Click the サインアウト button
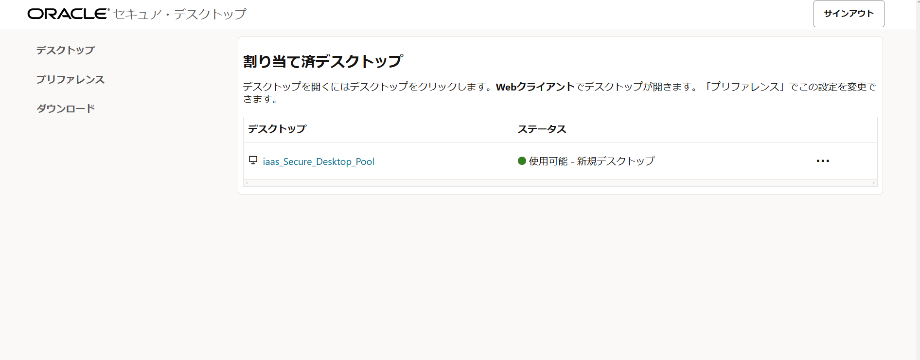This screenshot has height=360, width=920. point(849,14)
